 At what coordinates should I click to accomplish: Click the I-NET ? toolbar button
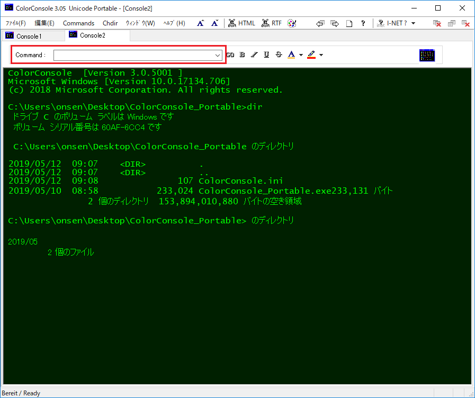click(392, 23)
